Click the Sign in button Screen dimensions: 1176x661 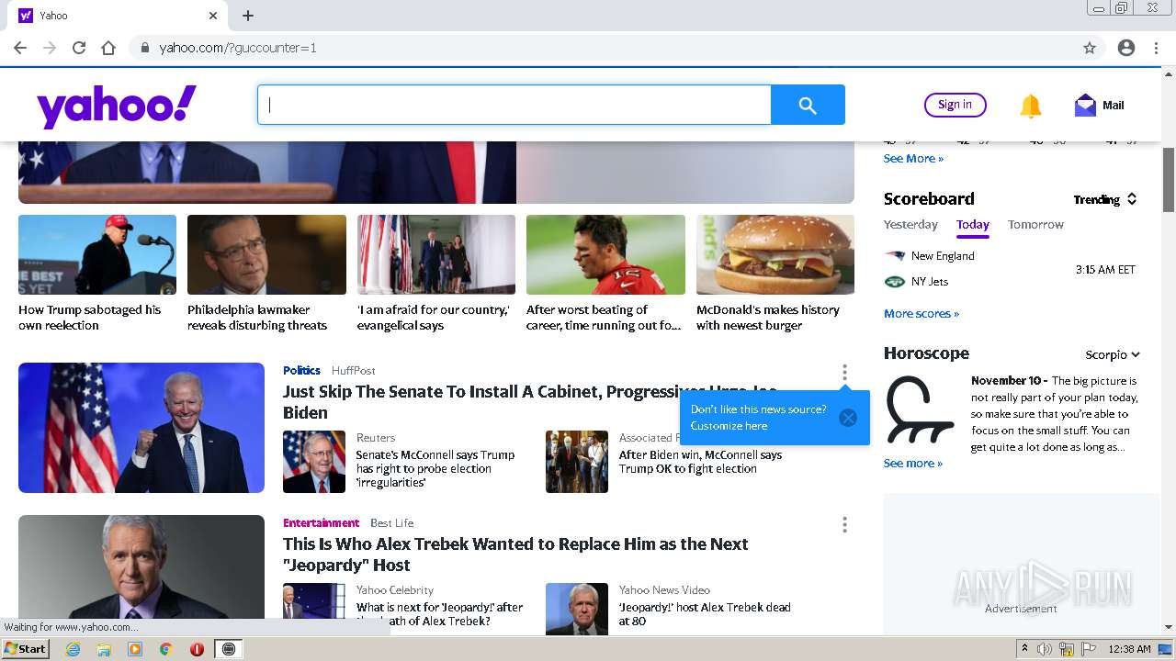tap(955, 105)
